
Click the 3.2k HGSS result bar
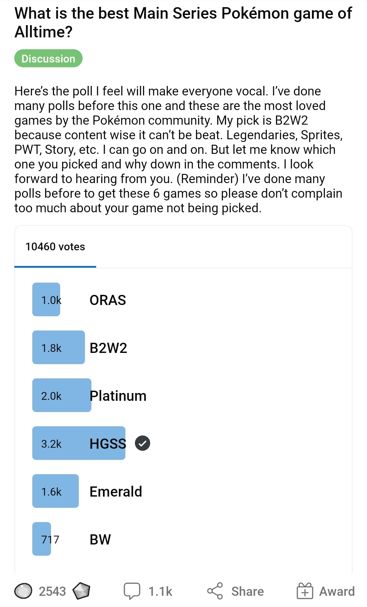point(78,443)
